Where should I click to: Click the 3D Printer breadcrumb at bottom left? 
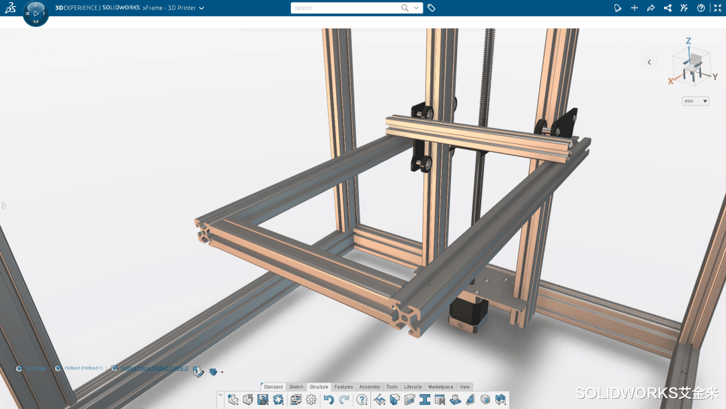(37, 368)
